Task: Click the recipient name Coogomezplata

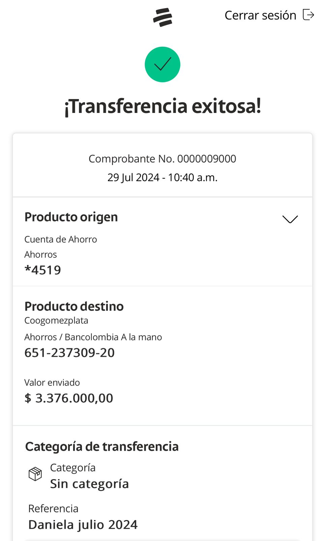Action: pyautogui.click(x=56, y=321)
